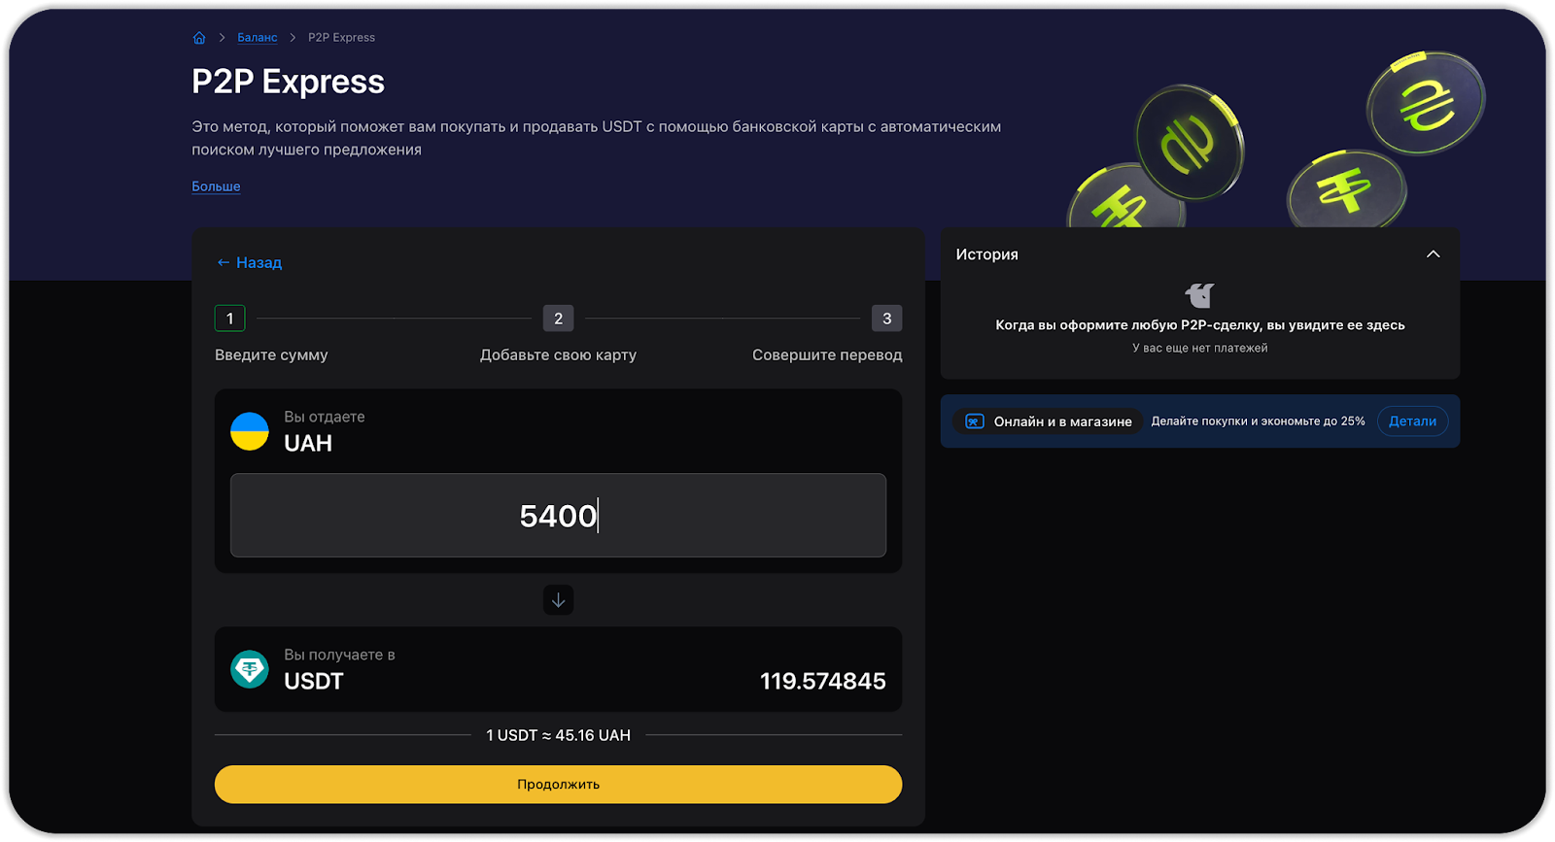Click the home icon in breadcrumb
The width and height of the screenshot is (1555, 842).
click(199, 38)
